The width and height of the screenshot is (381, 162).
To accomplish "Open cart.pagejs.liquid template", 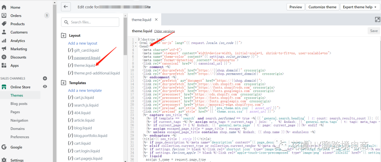I will click(x=85, y=158).
